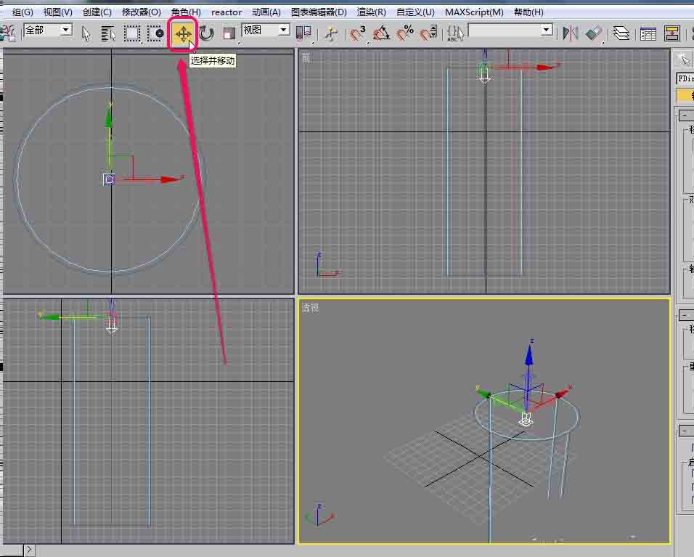Activate the Select Object arrow tool
Viewport: 694px width, 557px height.
pos(86,33)
